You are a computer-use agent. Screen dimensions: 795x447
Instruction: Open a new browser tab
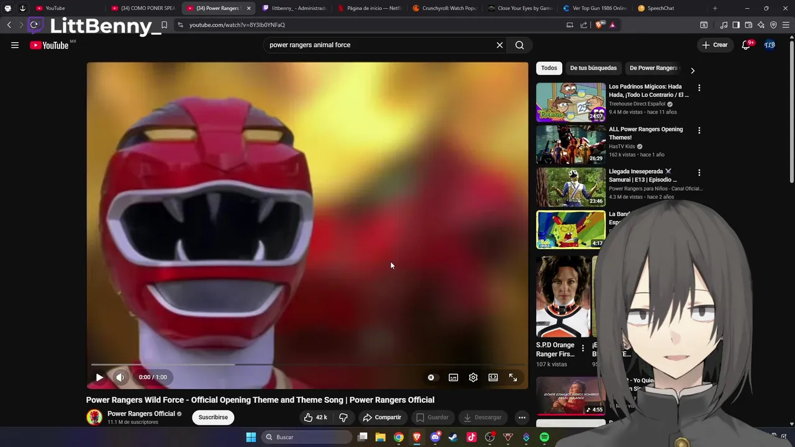(715, 8)
